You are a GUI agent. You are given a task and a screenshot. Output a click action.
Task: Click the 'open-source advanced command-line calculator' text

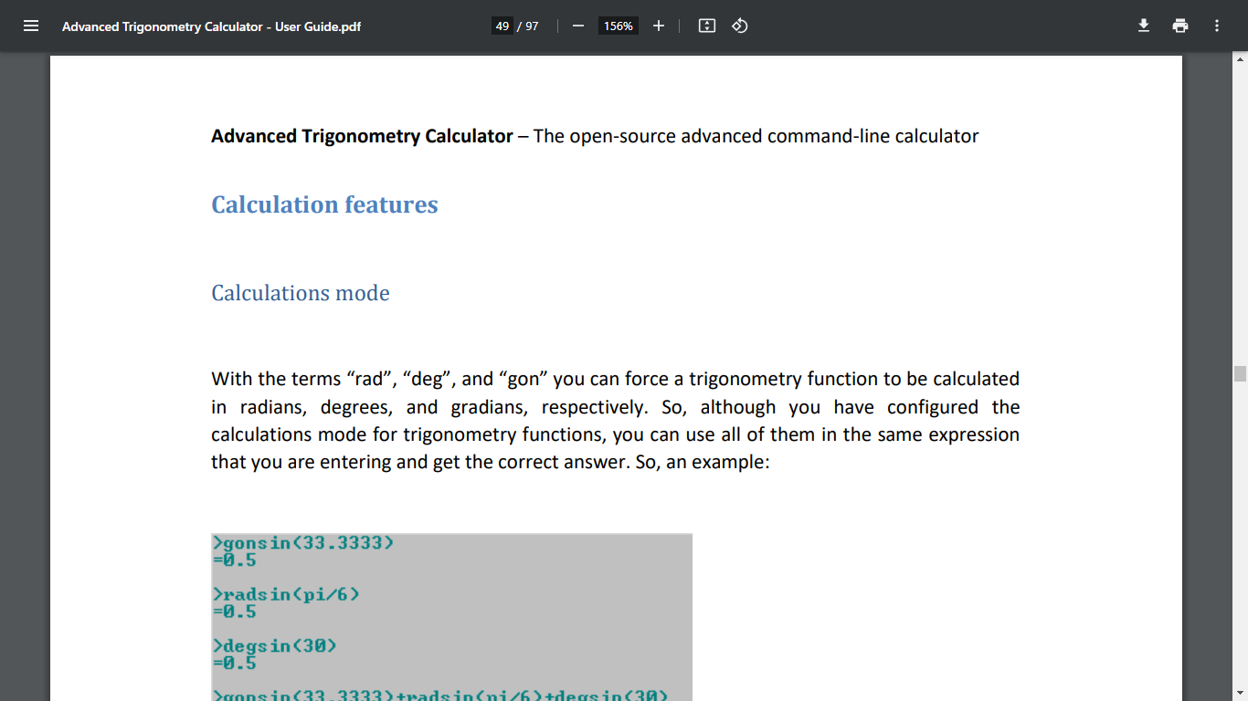point(774,136)
